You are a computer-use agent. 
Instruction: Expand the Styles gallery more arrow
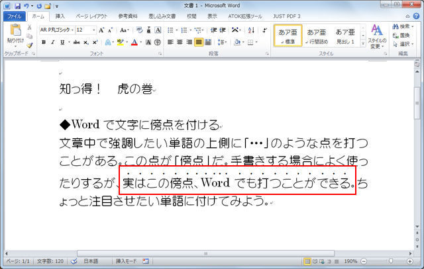point(363,44)
